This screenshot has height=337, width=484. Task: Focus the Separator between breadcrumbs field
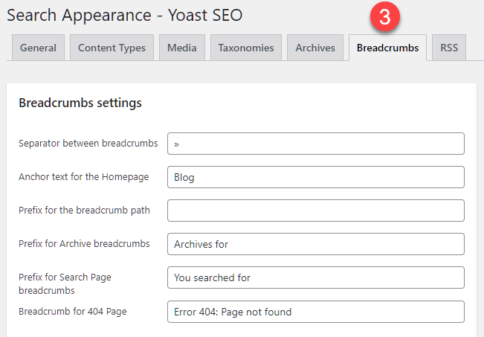click(316, 144)
